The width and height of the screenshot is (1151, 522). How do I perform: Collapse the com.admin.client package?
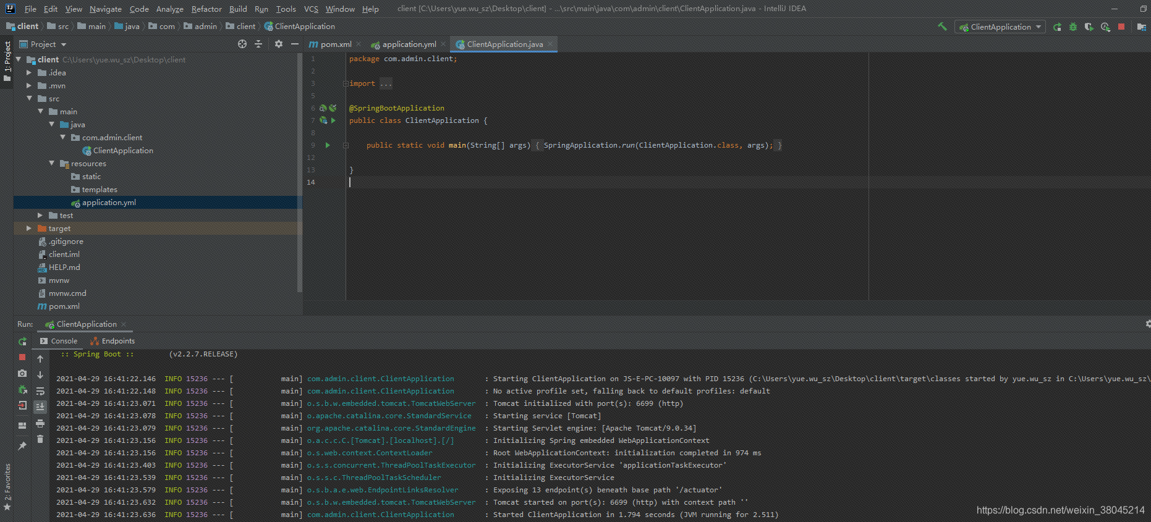62,137
